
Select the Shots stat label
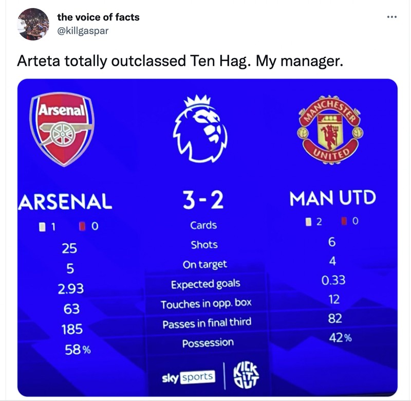click(x=204, y=245)
